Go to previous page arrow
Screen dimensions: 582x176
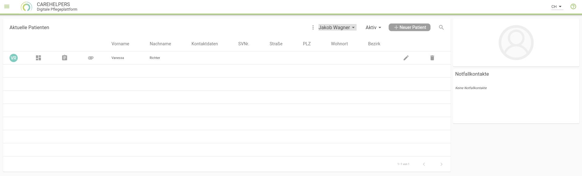pos(424,164)
